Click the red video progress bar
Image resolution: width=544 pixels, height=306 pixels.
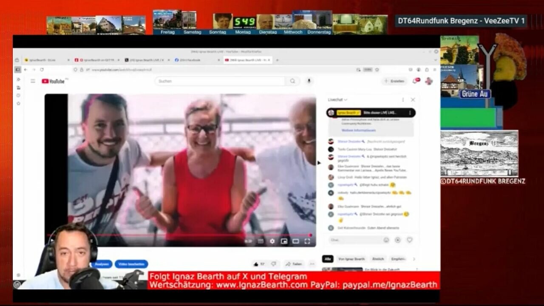click(179, 235)
